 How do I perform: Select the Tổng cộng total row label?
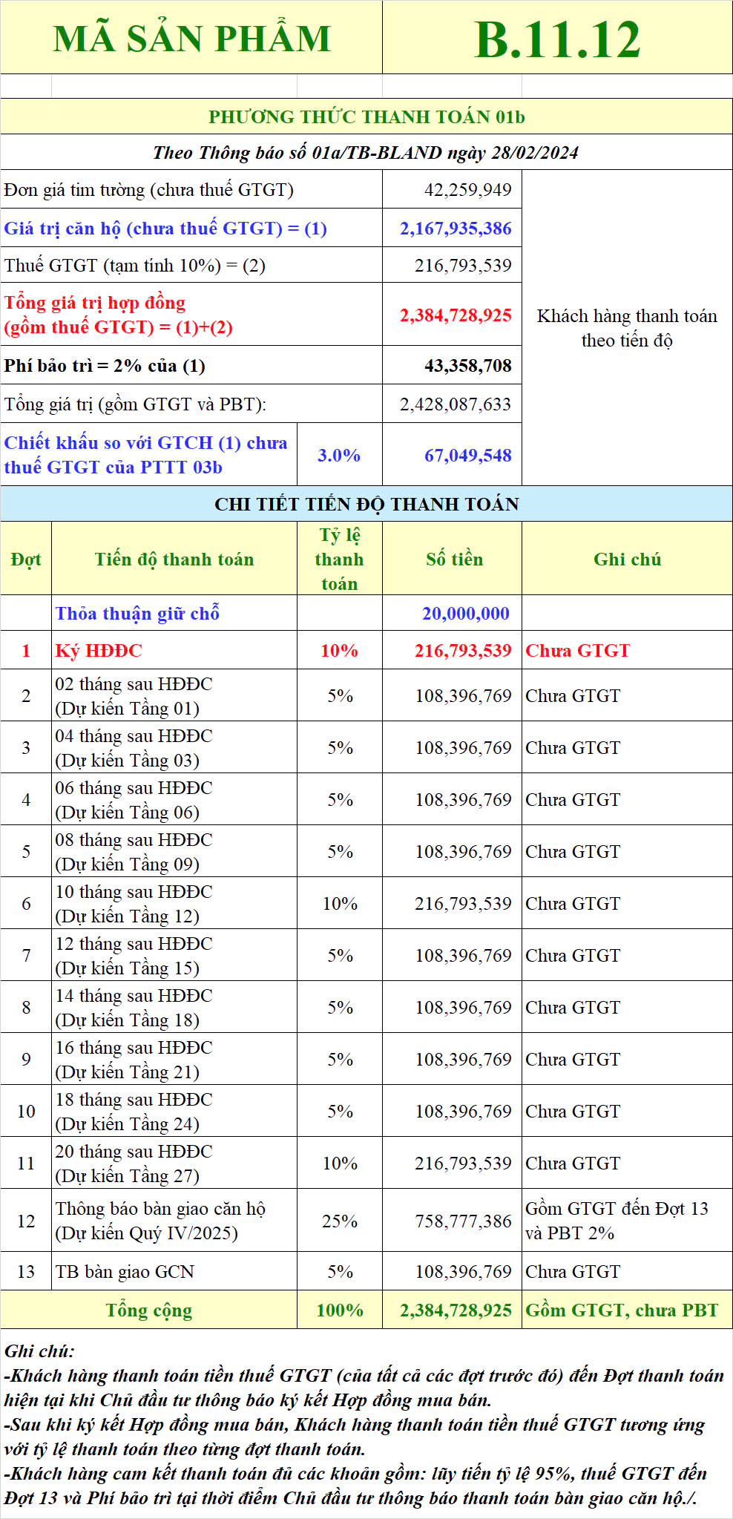tap(148, 1310)
